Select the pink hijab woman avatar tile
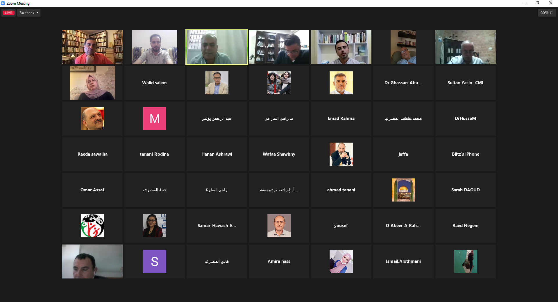The width and height of the screenshot is (558, 302). pos(341,261)
